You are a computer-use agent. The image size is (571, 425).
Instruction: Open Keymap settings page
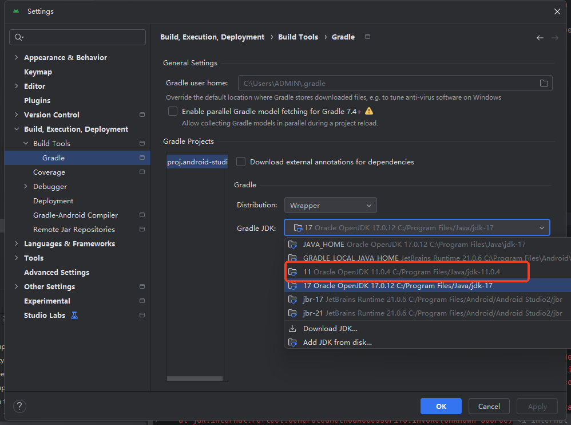coord(38,72)
